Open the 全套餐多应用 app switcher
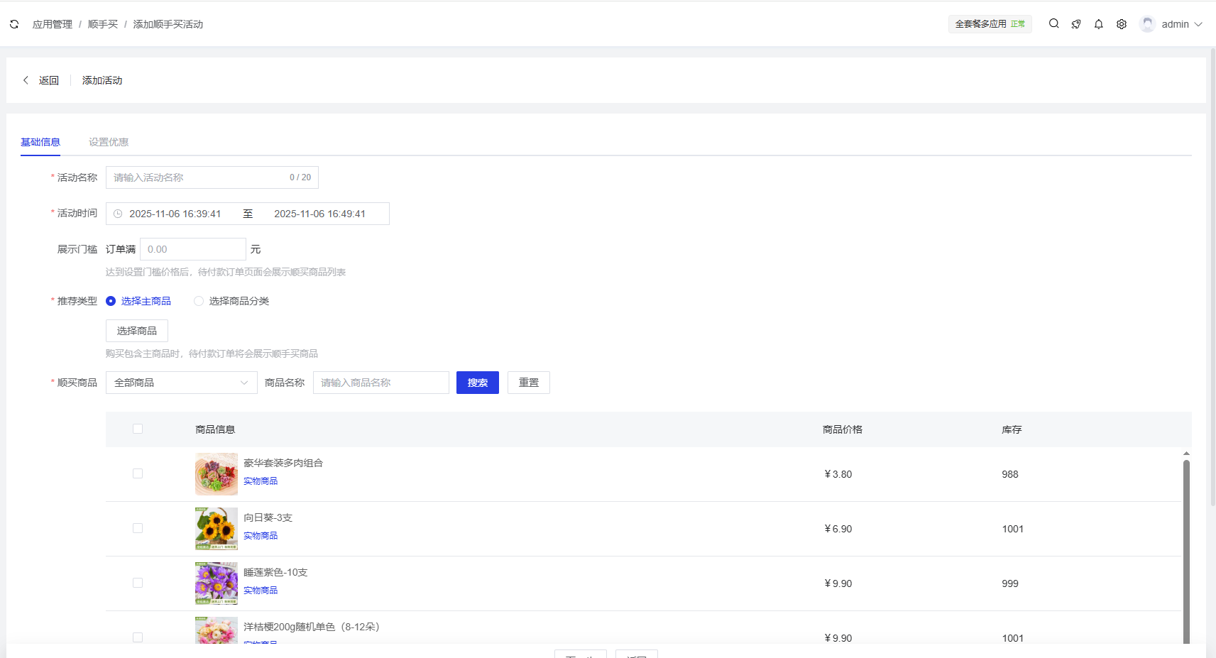This screenshot has height=658, width=1216. [990, 24]
